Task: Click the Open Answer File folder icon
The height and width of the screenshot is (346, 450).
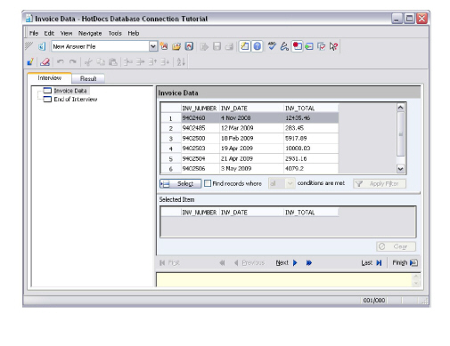Action: 176,46
